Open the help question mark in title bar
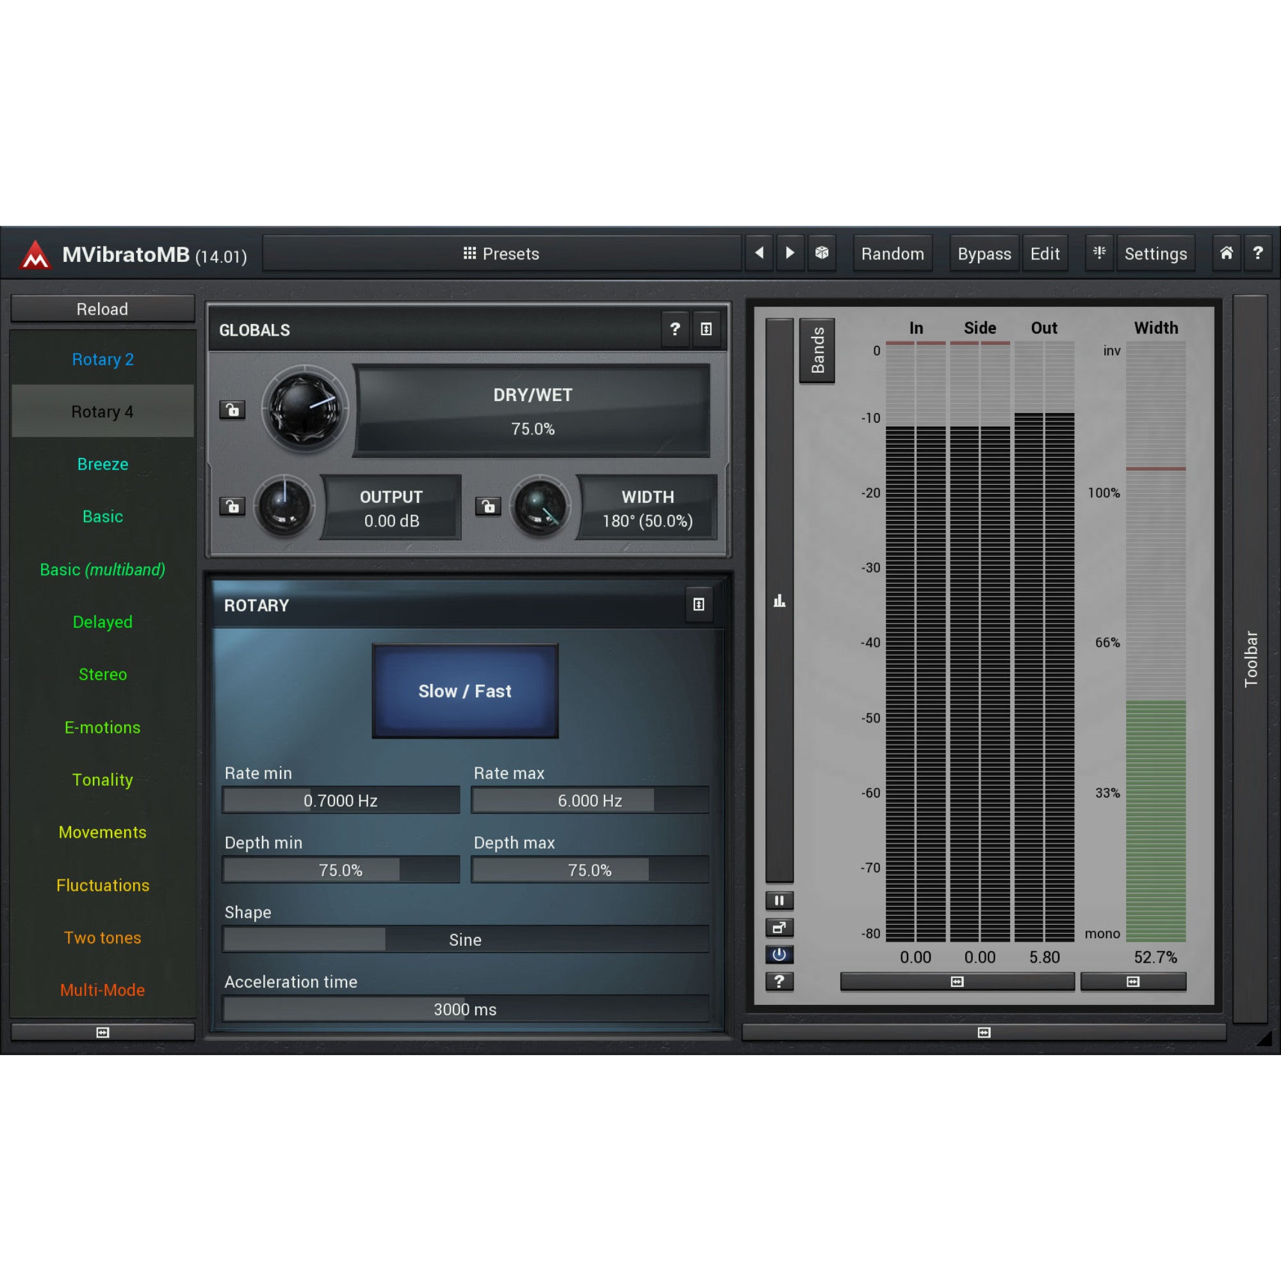 click(1258, 252)
